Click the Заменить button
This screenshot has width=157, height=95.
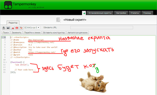click(16, 32)
